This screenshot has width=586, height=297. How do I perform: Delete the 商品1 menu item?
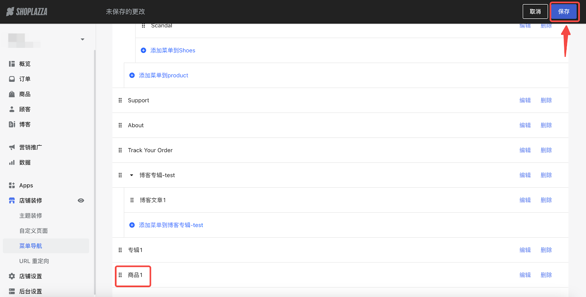[x=546, y=275]
